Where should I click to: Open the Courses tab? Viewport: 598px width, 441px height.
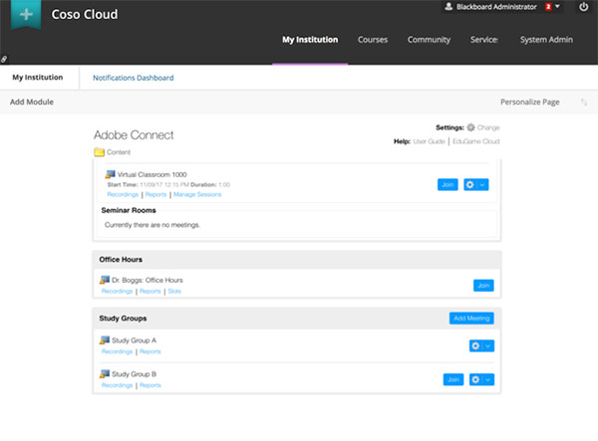pyautogui.click(x=373, y=40)
